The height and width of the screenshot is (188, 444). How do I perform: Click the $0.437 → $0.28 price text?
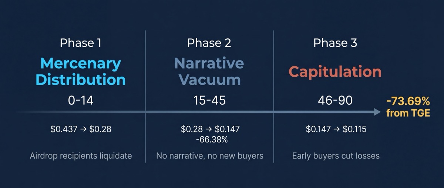(81, 129)
